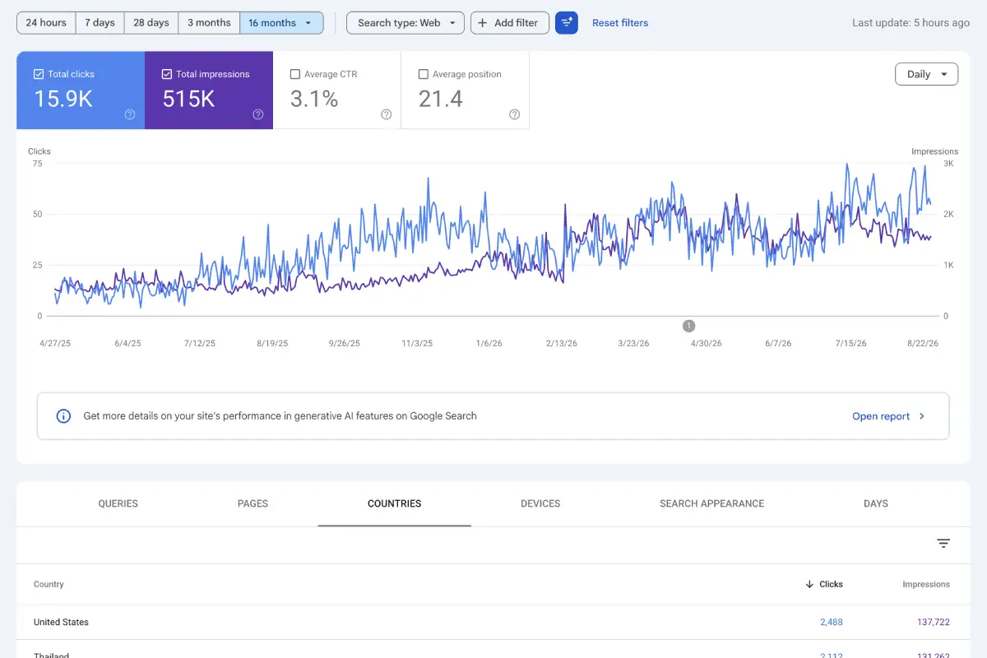
Task: Sort table by Impressions column header
Action: 926,584
